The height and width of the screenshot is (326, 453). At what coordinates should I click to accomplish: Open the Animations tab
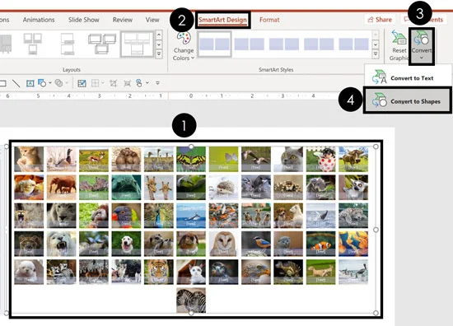click(39, 20)
